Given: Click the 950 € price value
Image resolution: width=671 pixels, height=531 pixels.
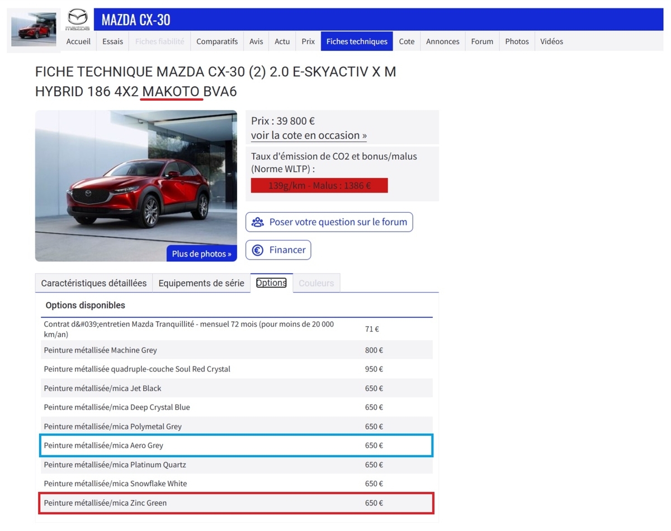Looking at the screenshot, I should [x=374, y=369].
